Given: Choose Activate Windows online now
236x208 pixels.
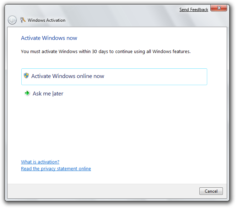Looking at the screenshot, I should [x=114, y=77].
